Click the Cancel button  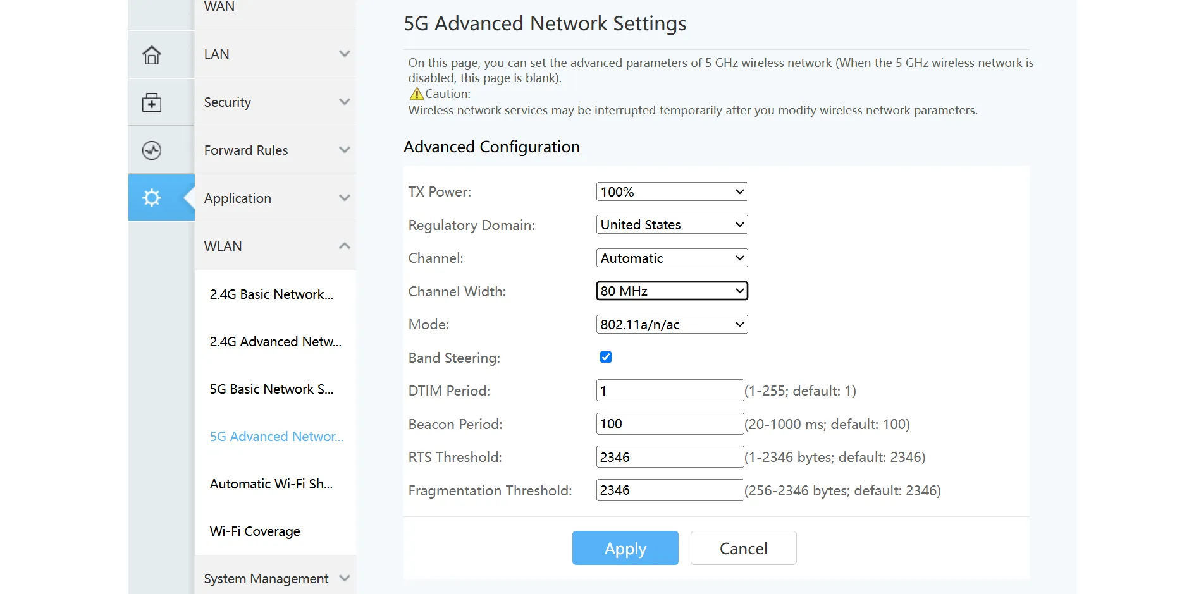(743, 548)
